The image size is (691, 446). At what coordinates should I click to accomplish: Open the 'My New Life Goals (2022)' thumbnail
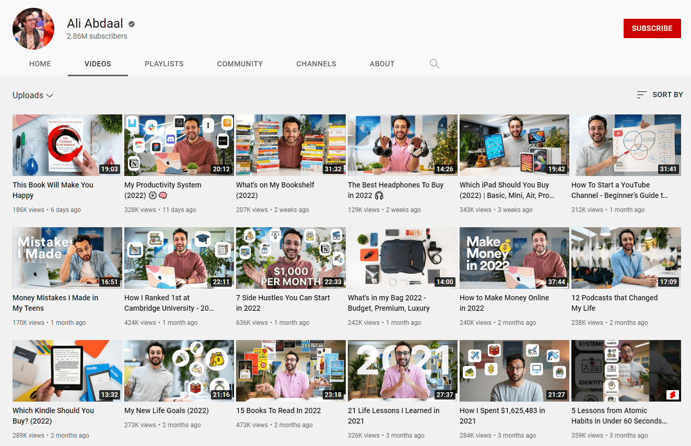point(179,371)
